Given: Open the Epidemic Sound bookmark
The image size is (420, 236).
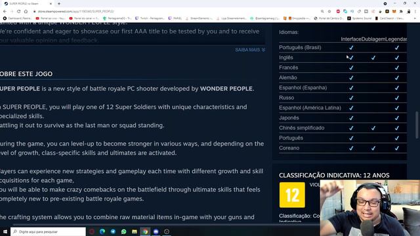Looking at the screenshot, I should pos(359,18).
